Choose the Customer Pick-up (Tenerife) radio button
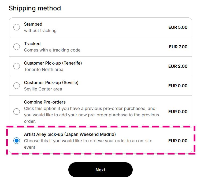208x190 pixels. pyautogui.click(x=17, y=66)
